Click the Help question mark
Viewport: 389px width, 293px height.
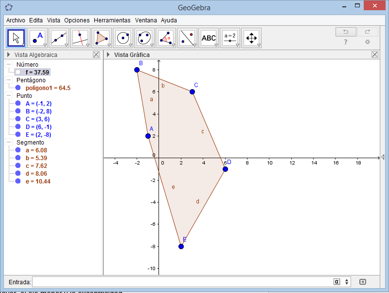(346, 42)
